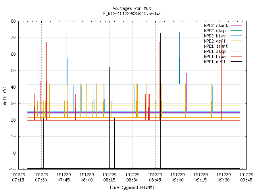Viewport: 254px width, 191px height.
Task: Click the x-axis tick label 07:30
Action: (41, 180)
